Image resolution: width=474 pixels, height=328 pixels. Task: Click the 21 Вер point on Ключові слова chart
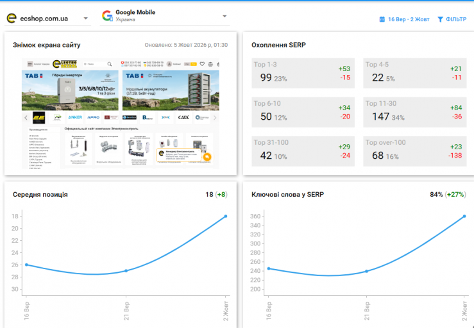coord(366,271)
